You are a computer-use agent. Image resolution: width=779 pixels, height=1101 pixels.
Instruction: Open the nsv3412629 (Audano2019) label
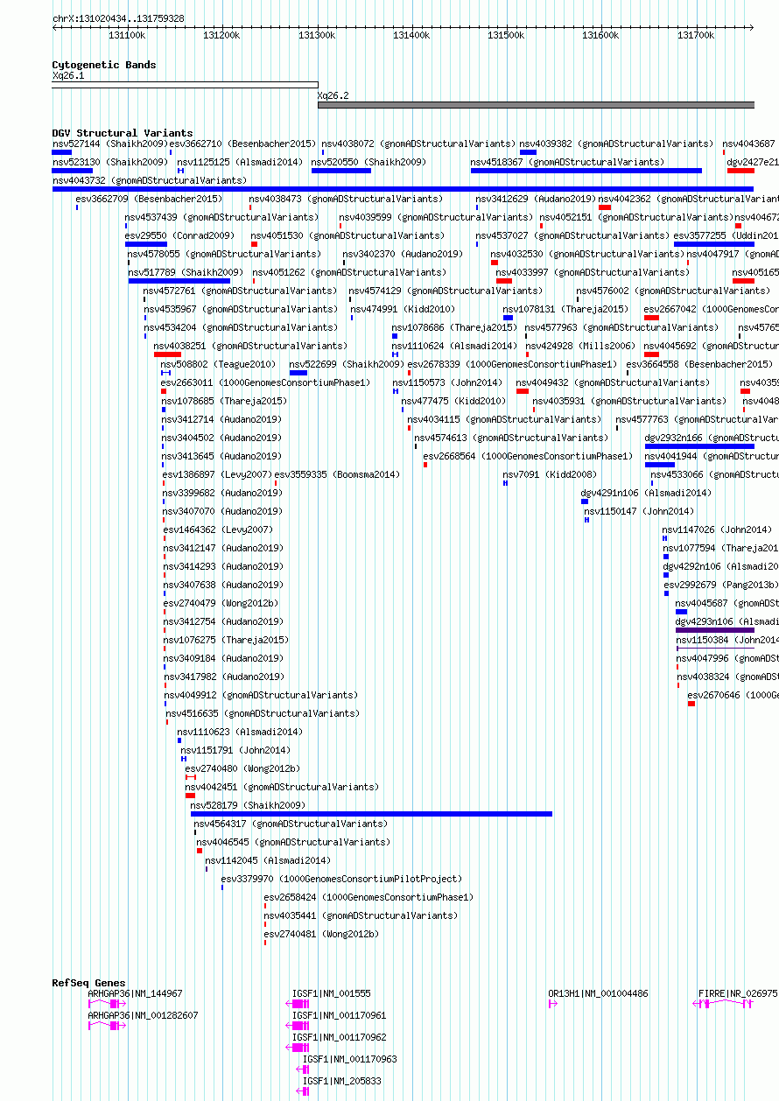[536, 199]
